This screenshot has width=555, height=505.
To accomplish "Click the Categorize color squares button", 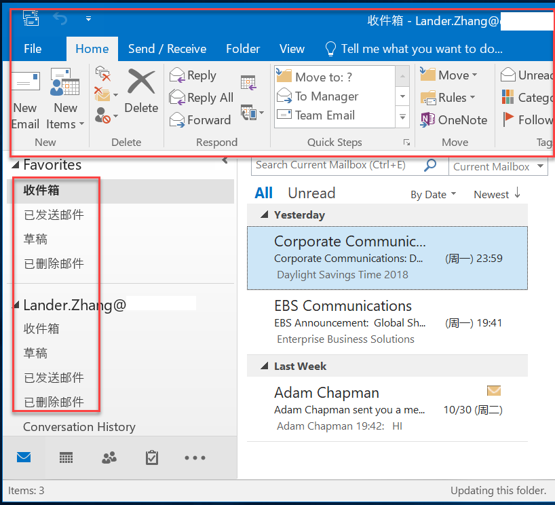I will pos(527,98).
